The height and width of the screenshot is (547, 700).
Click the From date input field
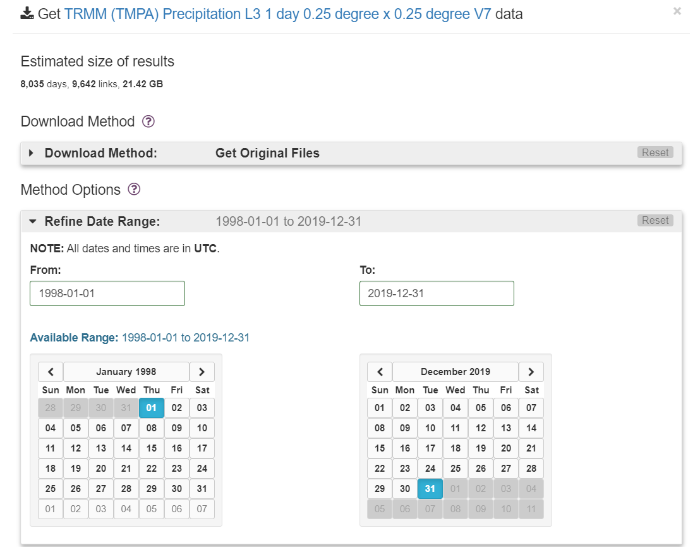click(x=107, y=293)
